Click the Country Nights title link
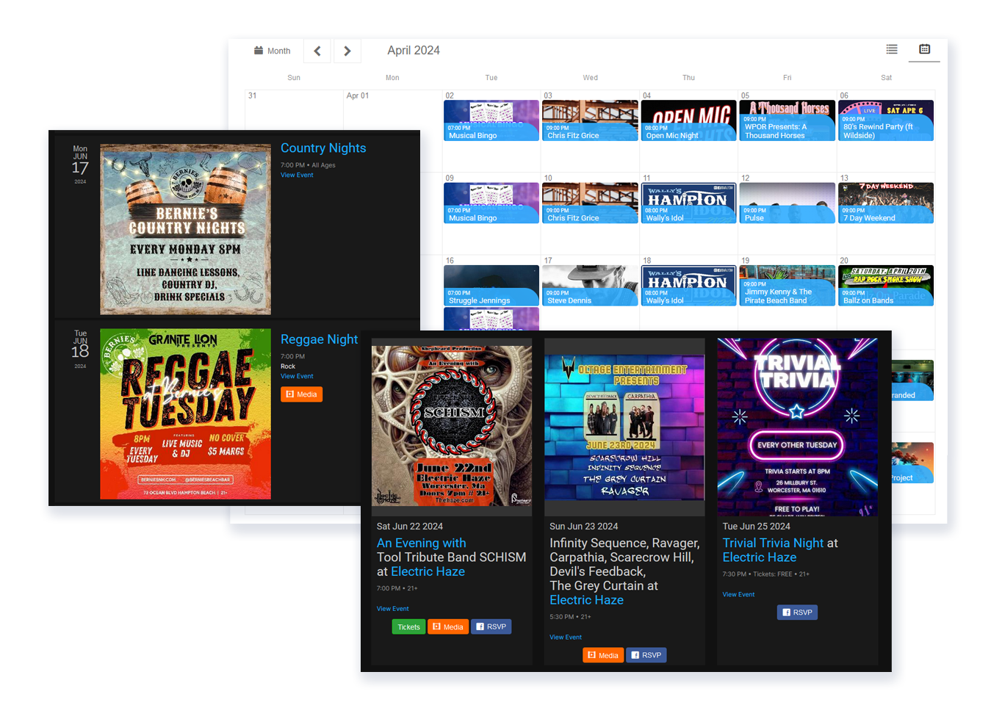 [323, 148]
